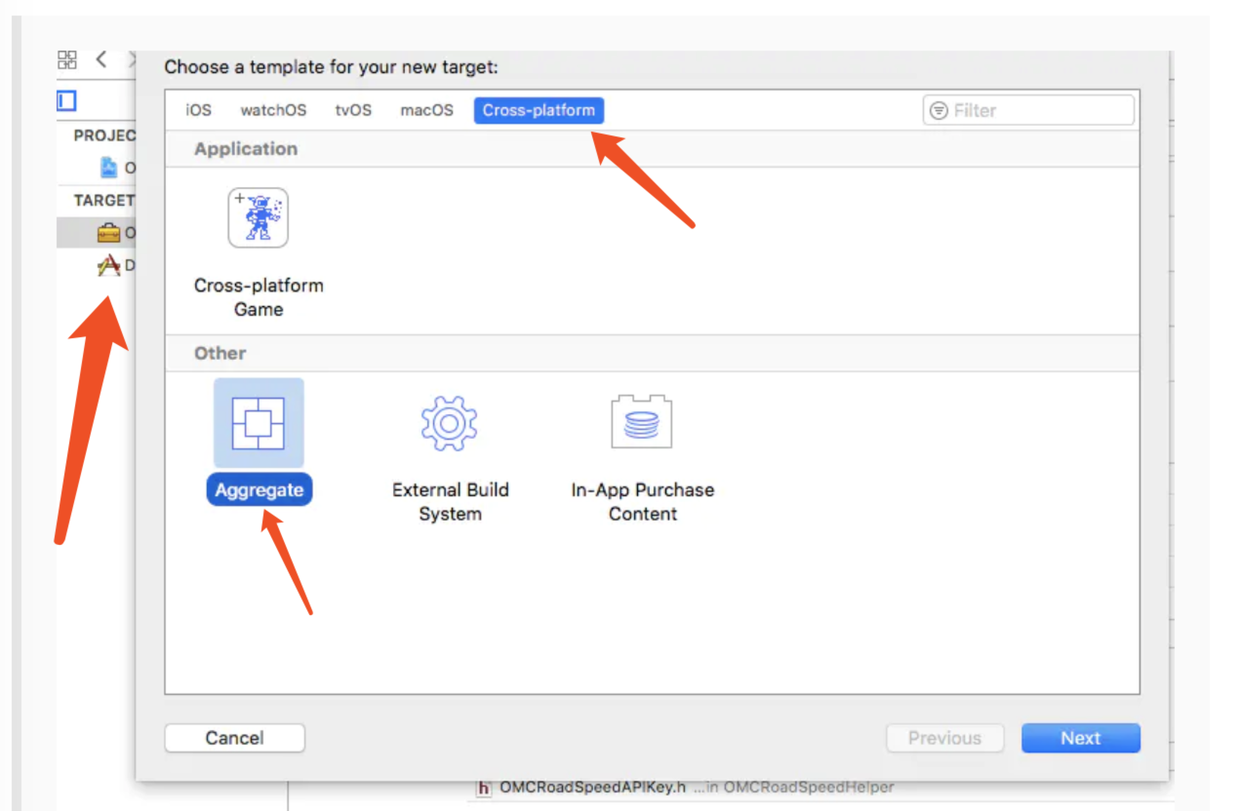Switch to the tvOS tab
This screenshot has width=1239, height=811.
pyautogui.click(x=353, y=110)
